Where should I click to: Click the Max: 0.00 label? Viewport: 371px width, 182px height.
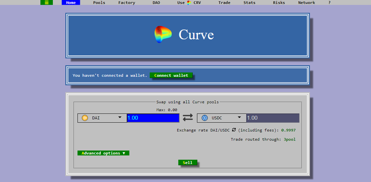167,110
